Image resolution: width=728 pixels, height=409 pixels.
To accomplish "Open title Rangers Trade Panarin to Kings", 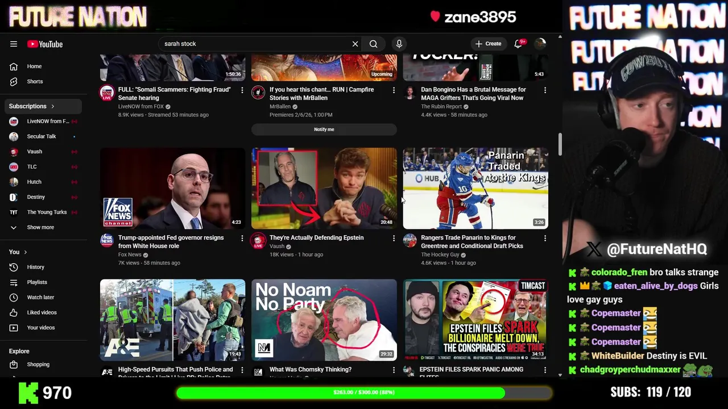I will [472, 242].
